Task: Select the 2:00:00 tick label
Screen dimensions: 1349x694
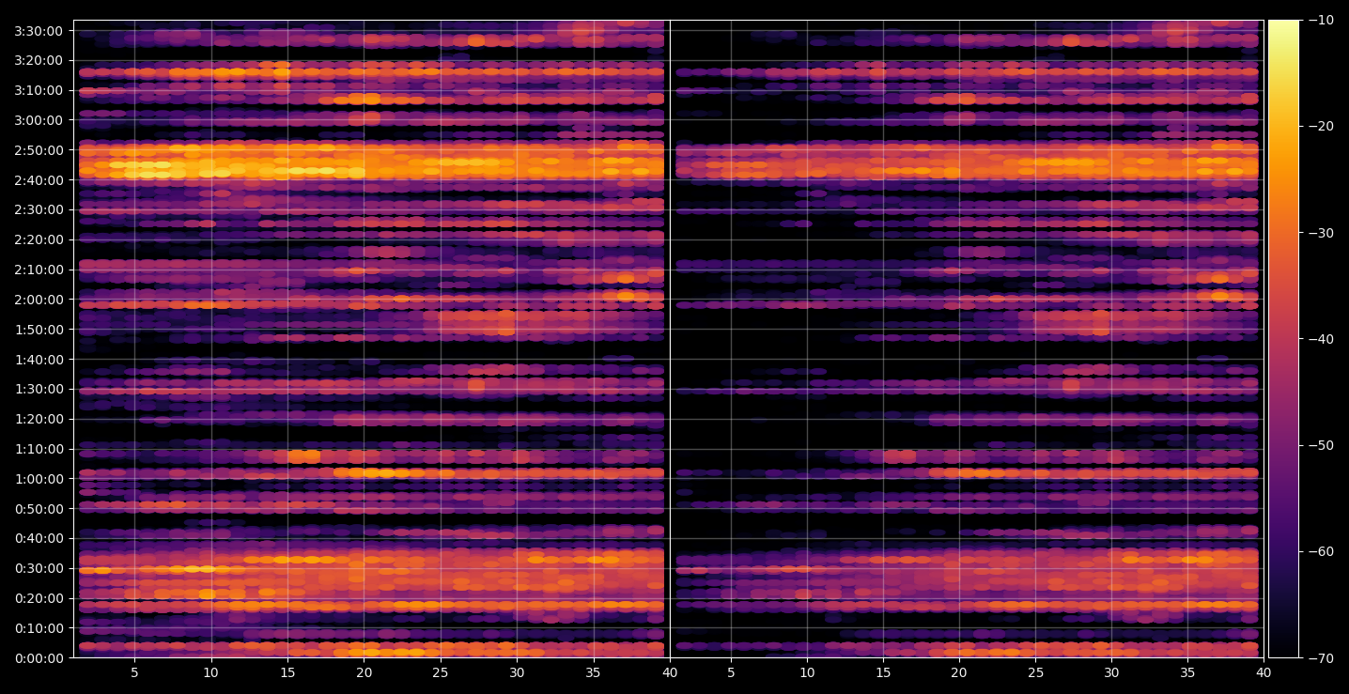Action: pyautogui.click(x=39, y=300)
